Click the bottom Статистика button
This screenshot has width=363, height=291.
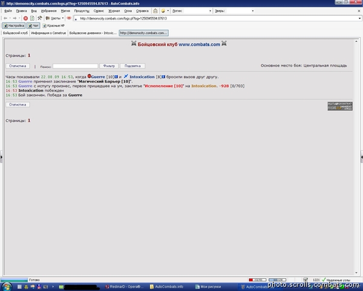coord(18,105)
